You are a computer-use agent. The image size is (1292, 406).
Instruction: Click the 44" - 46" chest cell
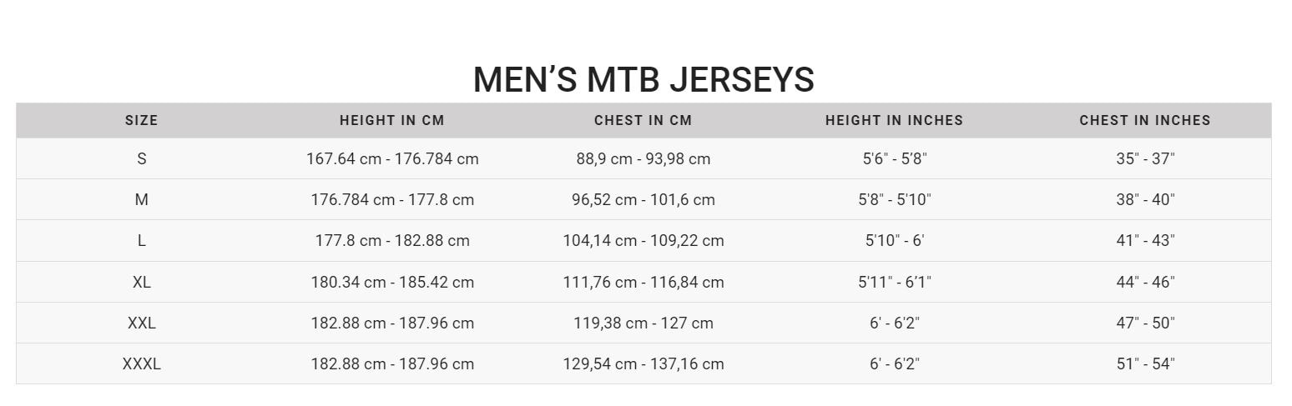(x=1145, y=283)
